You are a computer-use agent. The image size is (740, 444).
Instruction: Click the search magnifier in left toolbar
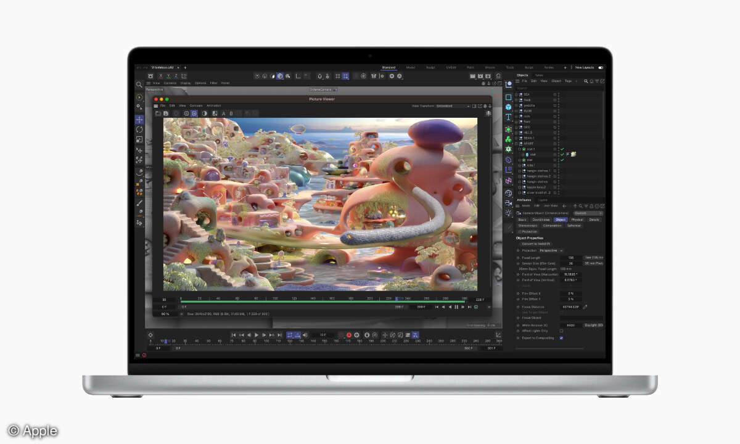[x=139, y=84]
